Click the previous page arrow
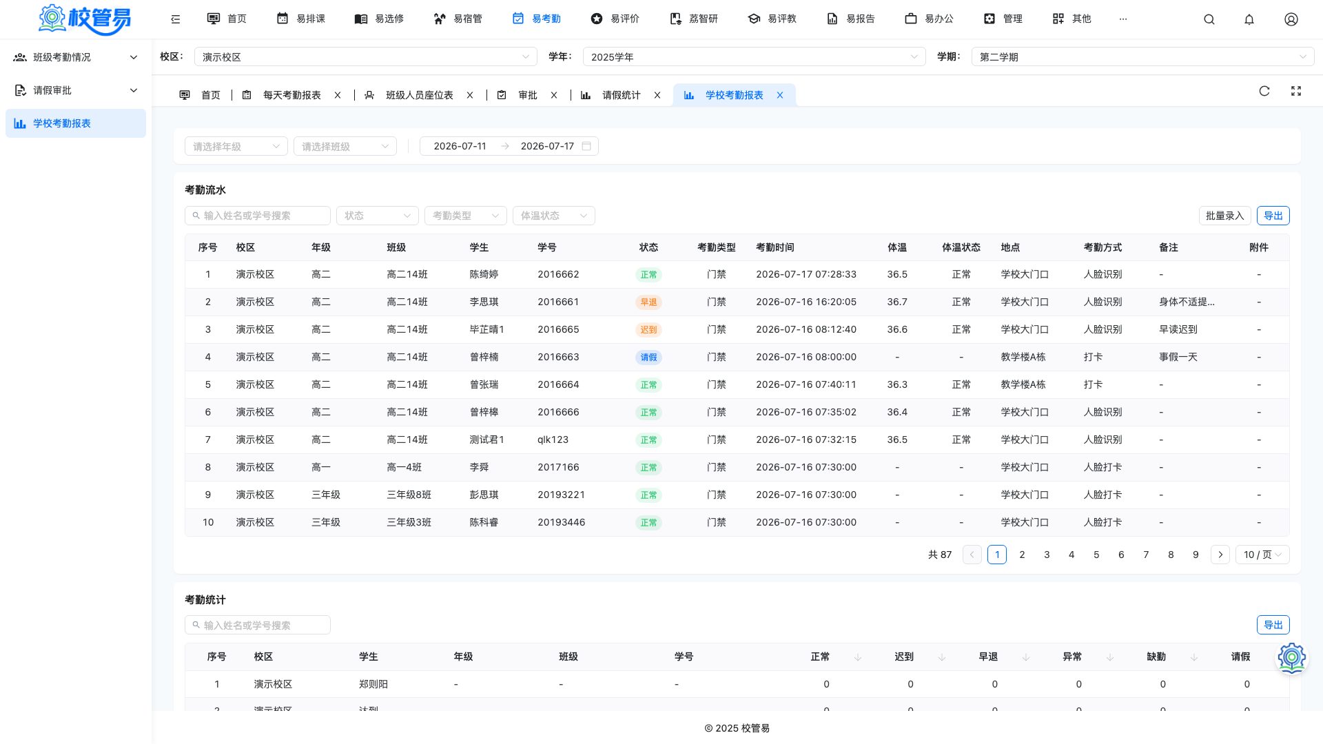Viewport: 1323px width, 744px height. pos(972,555)
